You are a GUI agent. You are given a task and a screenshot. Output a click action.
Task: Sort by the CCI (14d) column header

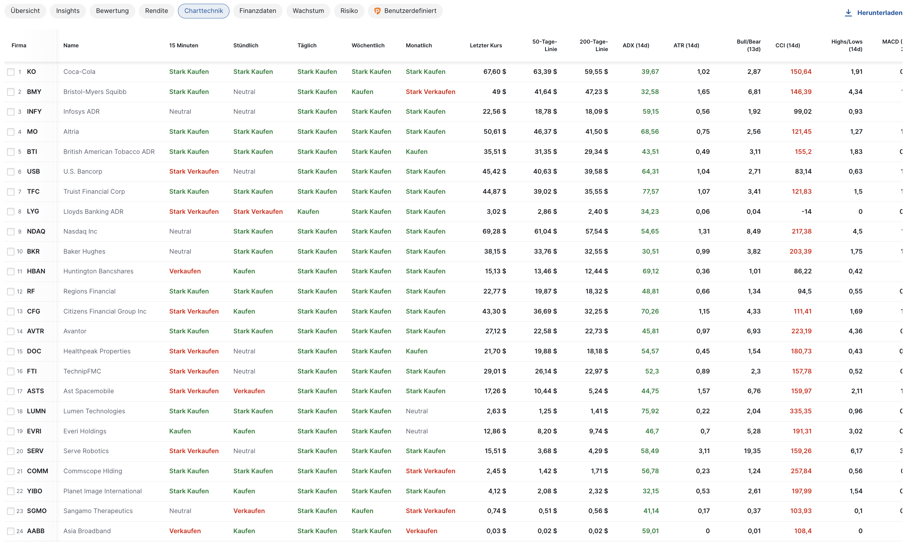(788, 45)
